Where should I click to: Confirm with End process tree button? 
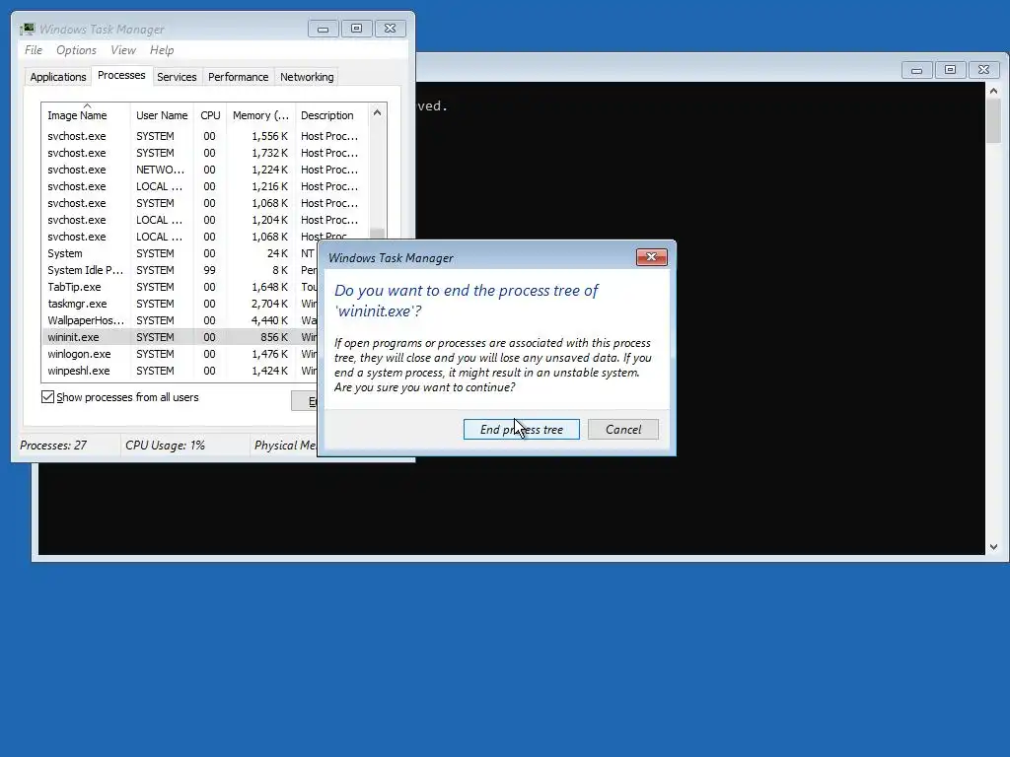tap(521, 430)
